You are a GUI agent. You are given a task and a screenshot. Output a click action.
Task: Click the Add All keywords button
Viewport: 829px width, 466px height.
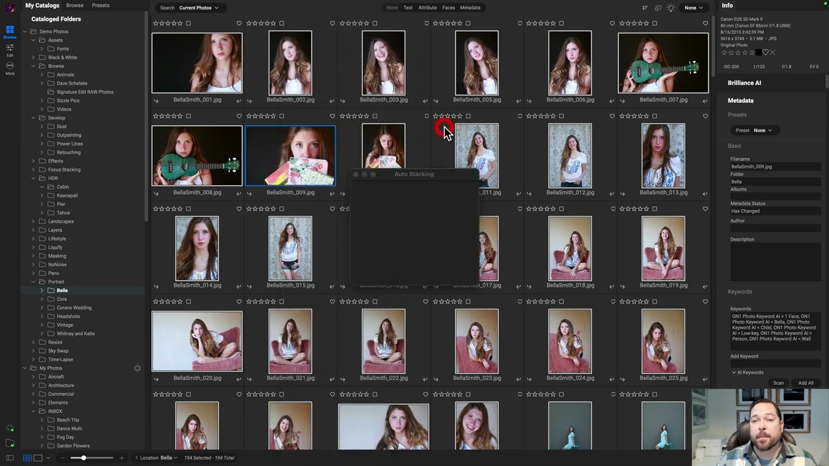806,383
